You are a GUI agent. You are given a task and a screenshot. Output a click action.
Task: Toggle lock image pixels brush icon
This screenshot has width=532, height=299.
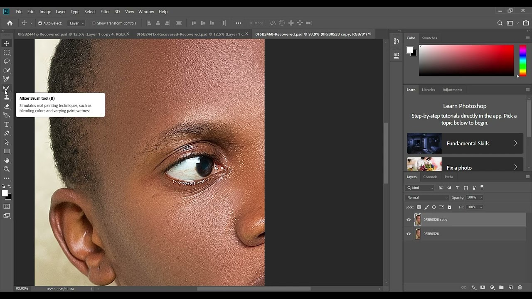pos(426,207)
